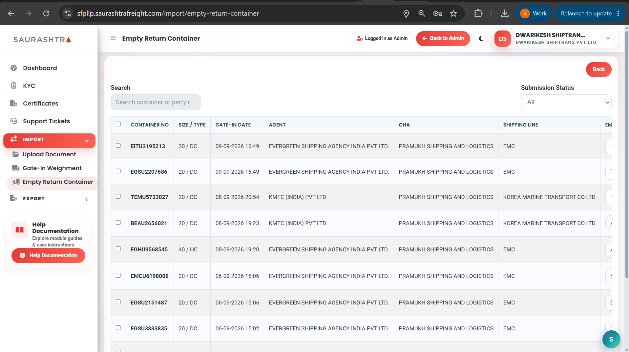Bookmark this page with star icon
The width and height of the screenshot is (629, 352).
[453, 13]
